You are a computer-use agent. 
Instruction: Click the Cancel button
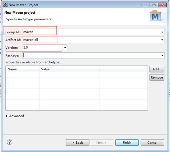click(x=152, y=143)
